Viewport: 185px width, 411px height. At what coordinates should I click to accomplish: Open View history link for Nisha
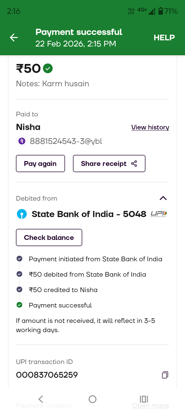(150, 127)
